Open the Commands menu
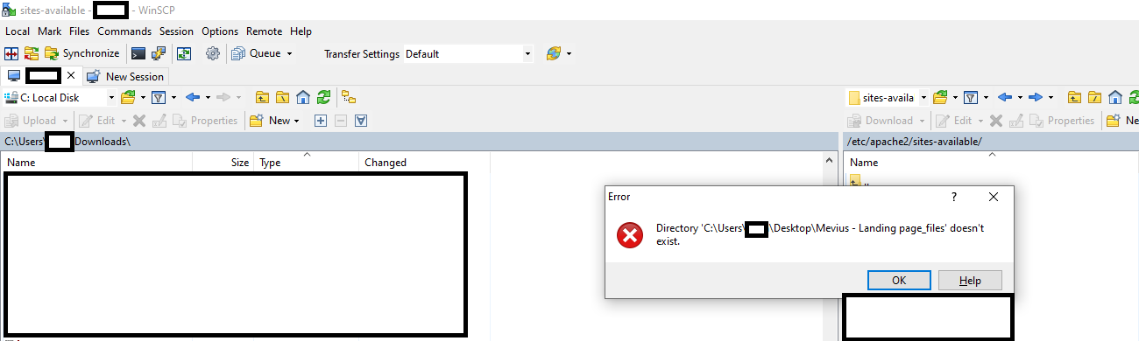This screenshot has width=1139, height=341. click(124, 31)
